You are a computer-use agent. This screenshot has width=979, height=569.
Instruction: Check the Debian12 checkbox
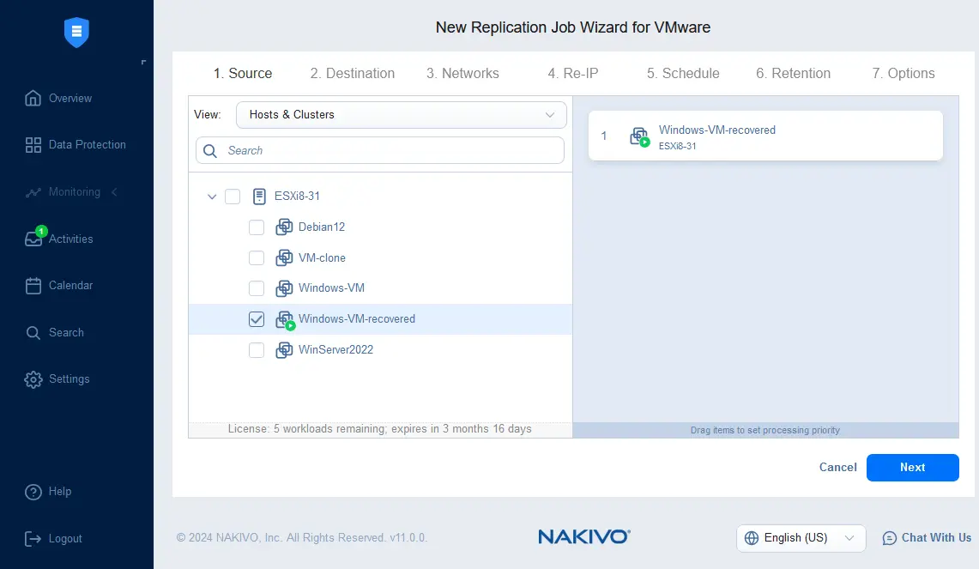pos(257,227)
